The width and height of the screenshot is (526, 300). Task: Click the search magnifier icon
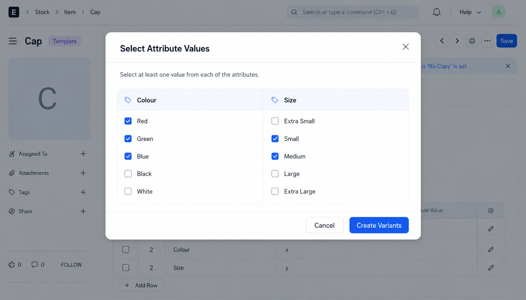coord(294,12)
